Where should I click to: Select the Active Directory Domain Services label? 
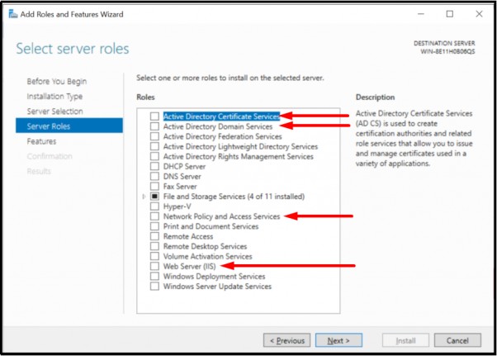(x=218, y=126)
